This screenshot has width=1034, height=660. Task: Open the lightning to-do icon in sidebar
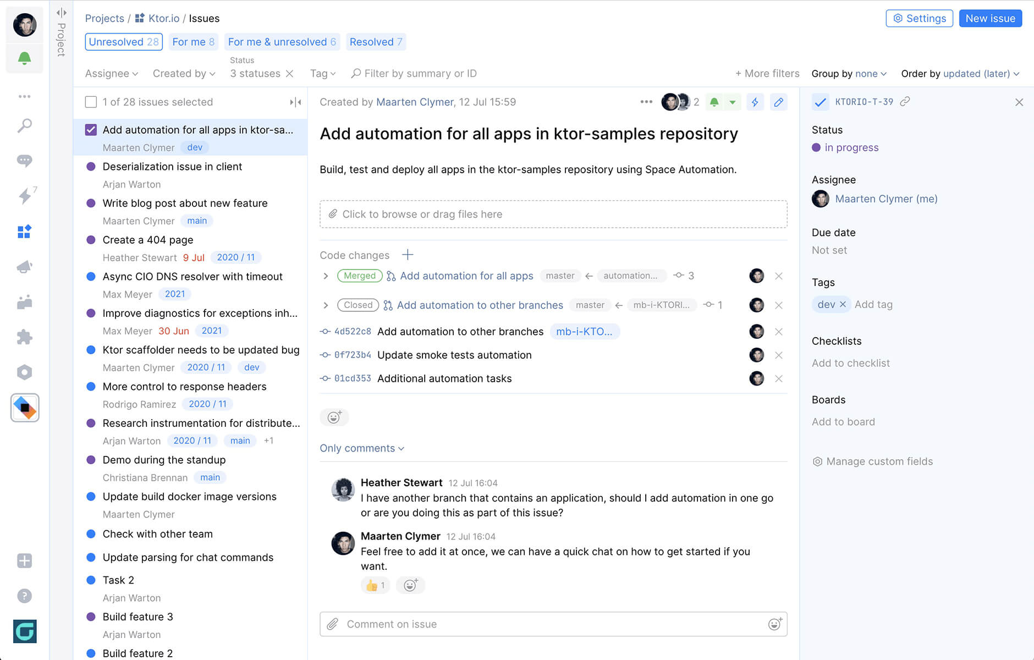tap(25, 195)
